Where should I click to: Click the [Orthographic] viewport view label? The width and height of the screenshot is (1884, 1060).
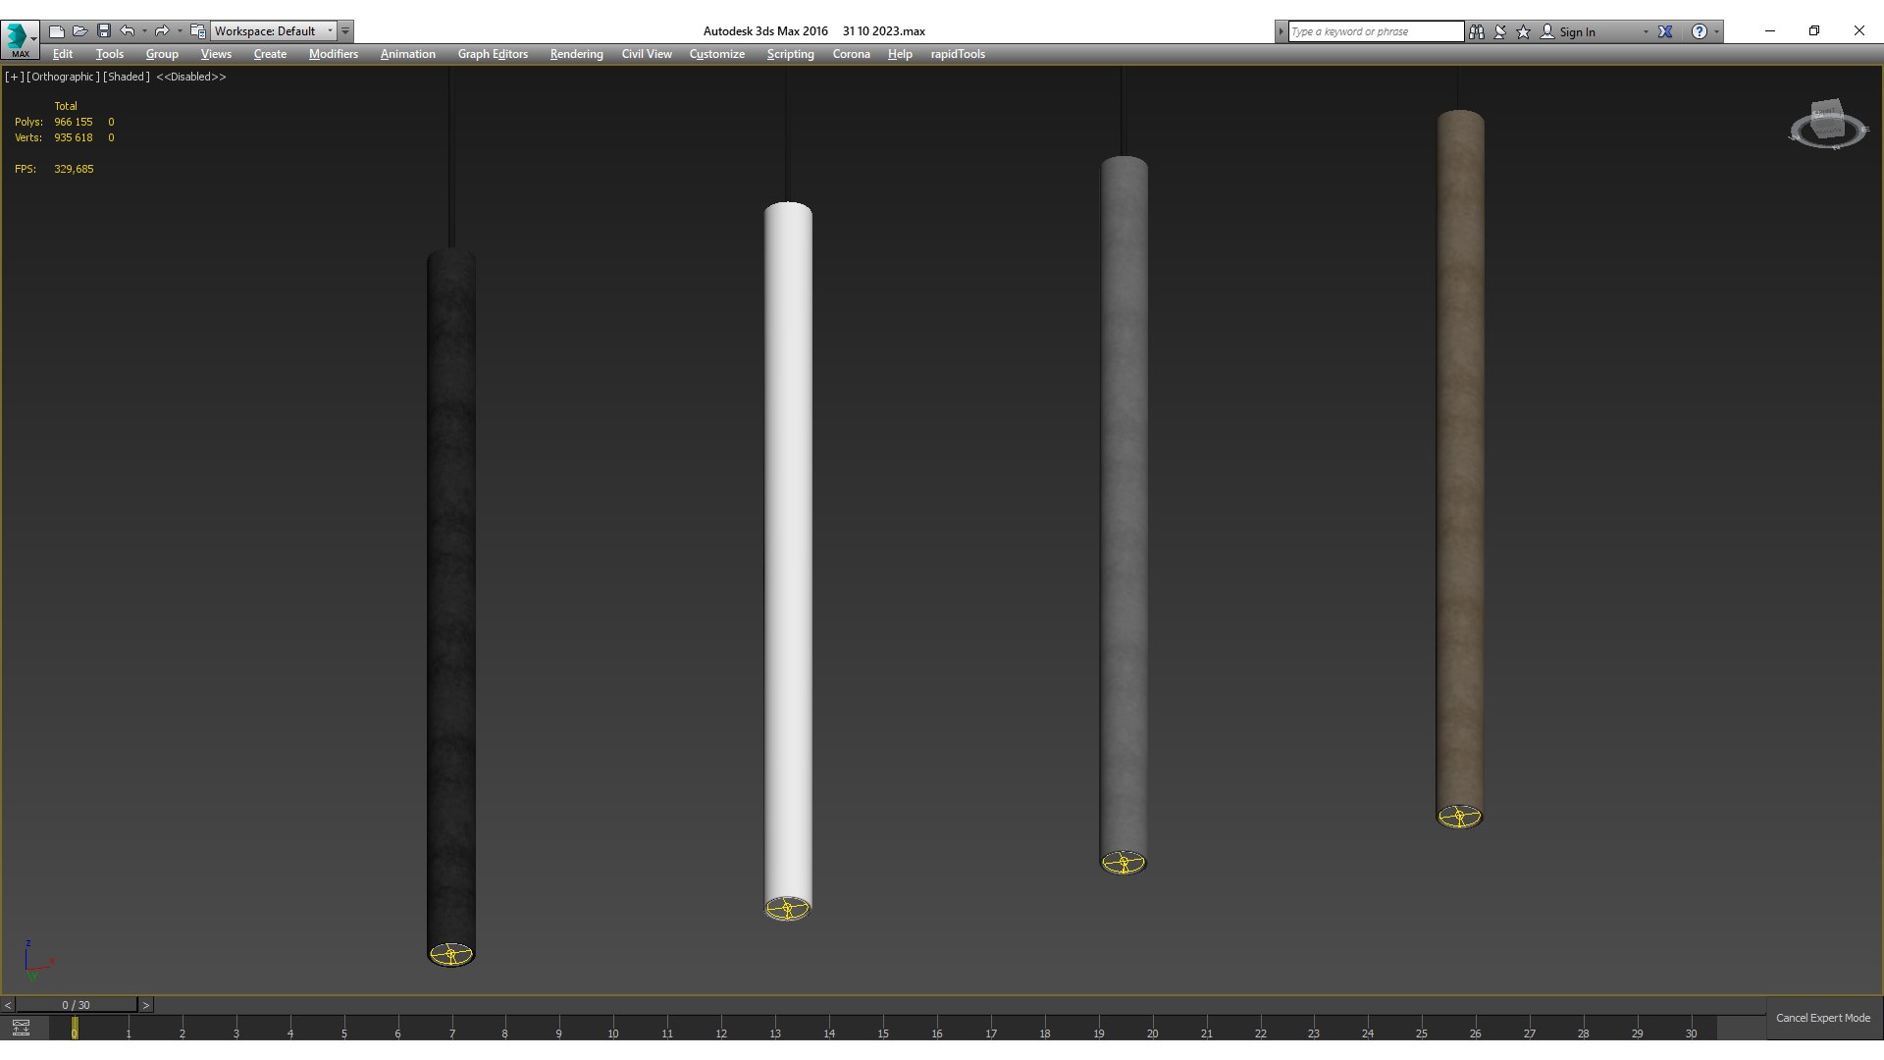(x=63, y=77)
